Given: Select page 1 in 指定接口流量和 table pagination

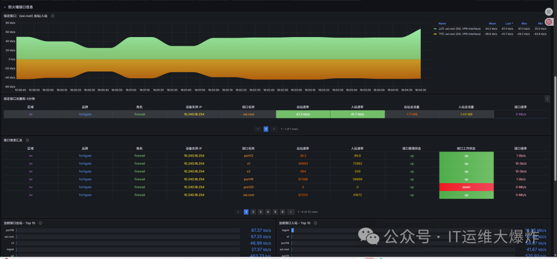Looking at the screenshot, I should pos(266,129).
